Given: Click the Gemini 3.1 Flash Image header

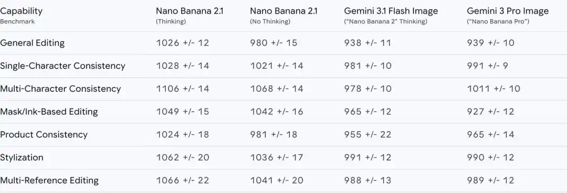Looking at the screenshot, I should click(x=391, y=16).
